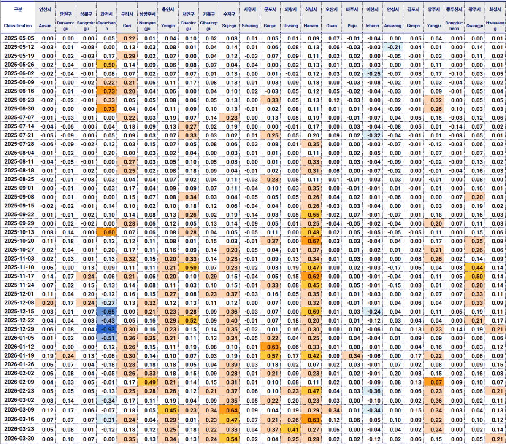Click the 2025-07-28 date row label

point(19,144)
